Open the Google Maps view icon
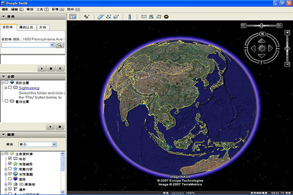Screen dimensions: 293x195 pyautogui.click(x=158, y=17)
